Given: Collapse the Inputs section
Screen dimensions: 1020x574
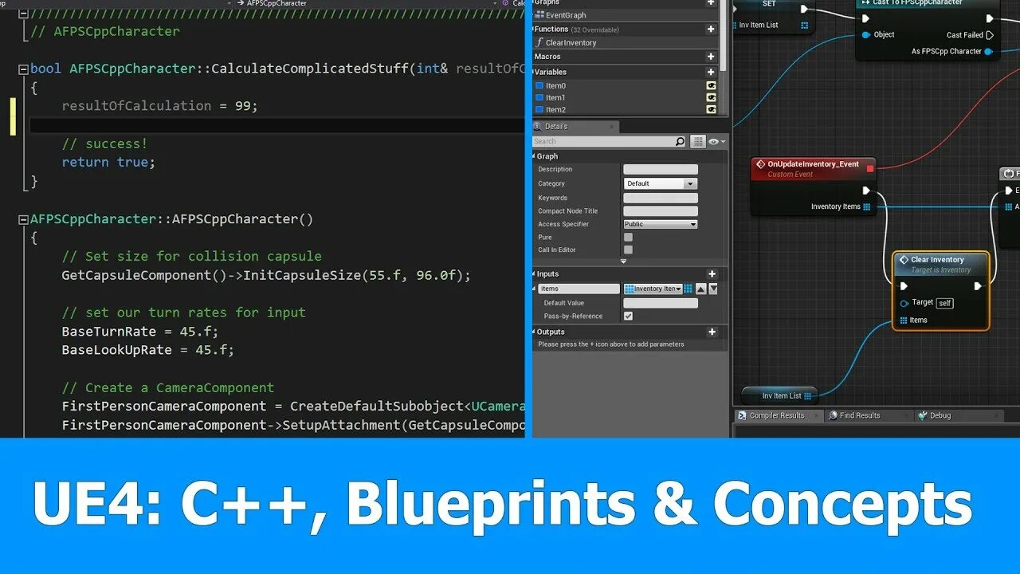Looking at the screenshot, I should (x=535, y=274).
